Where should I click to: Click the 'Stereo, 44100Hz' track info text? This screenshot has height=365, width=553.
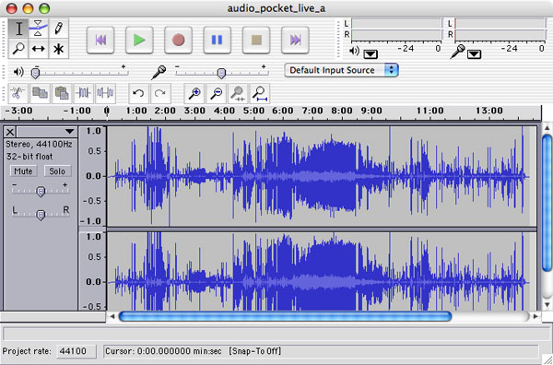pos(39,144)
